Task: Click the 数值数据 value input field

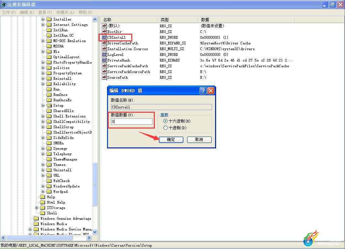Action: click(132, 121)
